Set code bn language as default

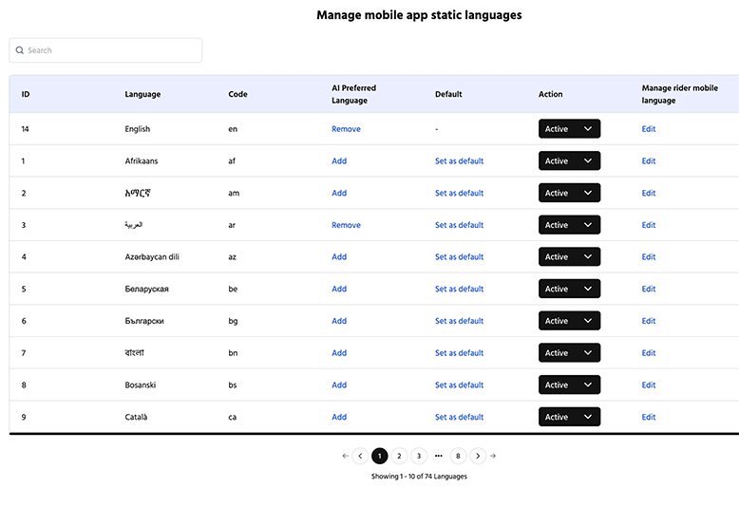point(459,353)
